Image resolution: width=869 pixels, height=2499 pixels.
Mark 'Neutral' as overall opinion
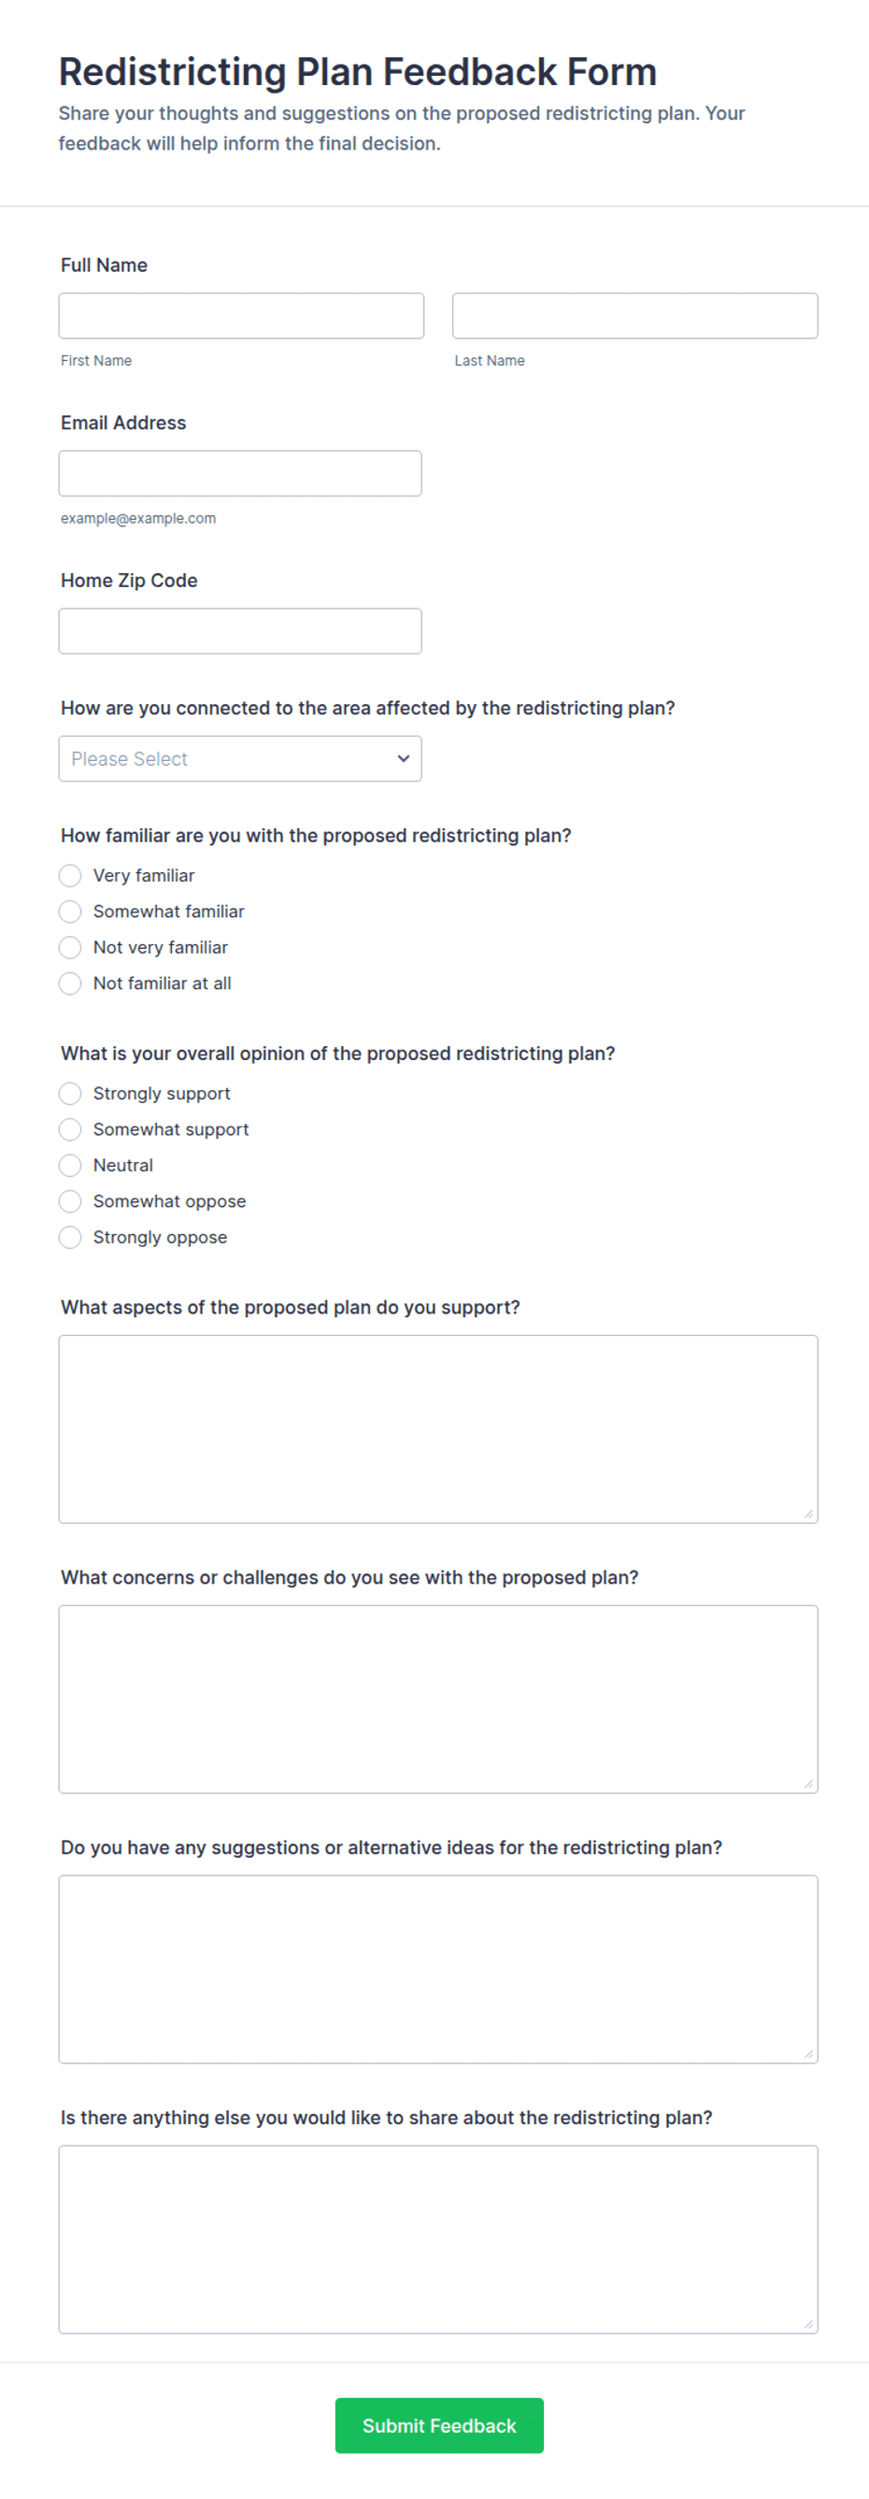(70, 1166)
